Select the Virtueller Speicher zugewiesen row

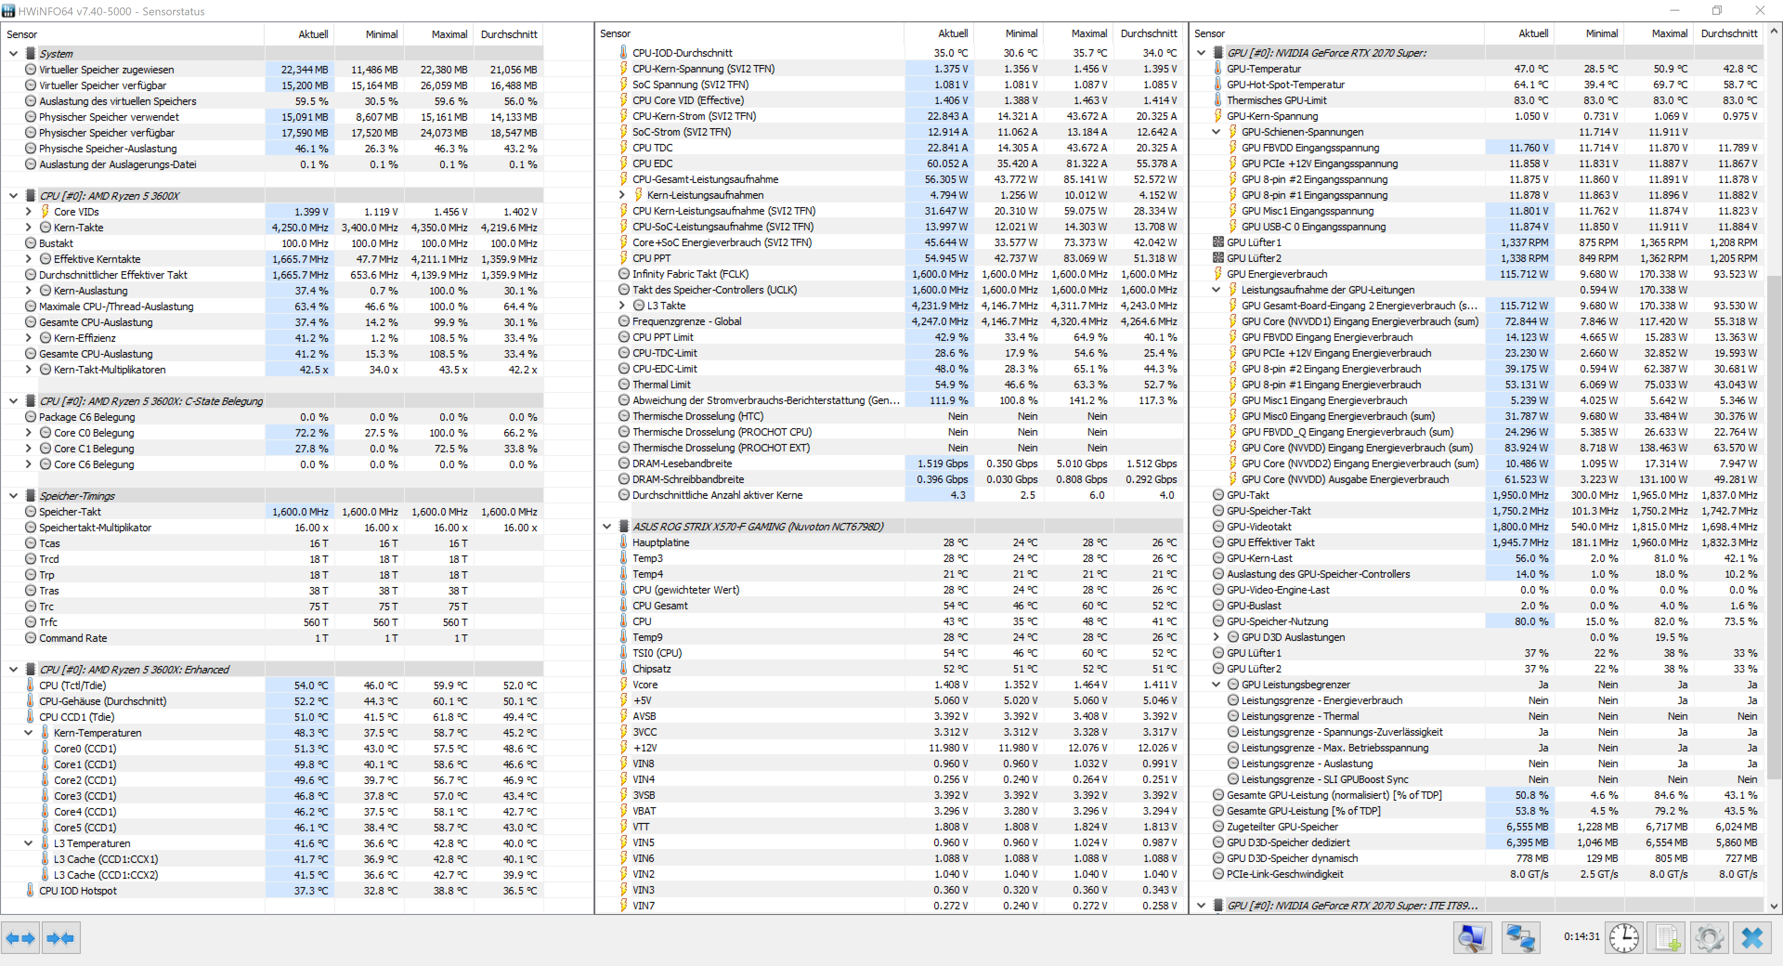tap(272, 69)
